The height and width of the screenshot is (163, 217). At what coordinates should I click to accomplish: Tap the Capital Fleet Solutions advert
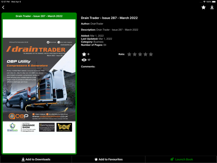pos(47,127)
